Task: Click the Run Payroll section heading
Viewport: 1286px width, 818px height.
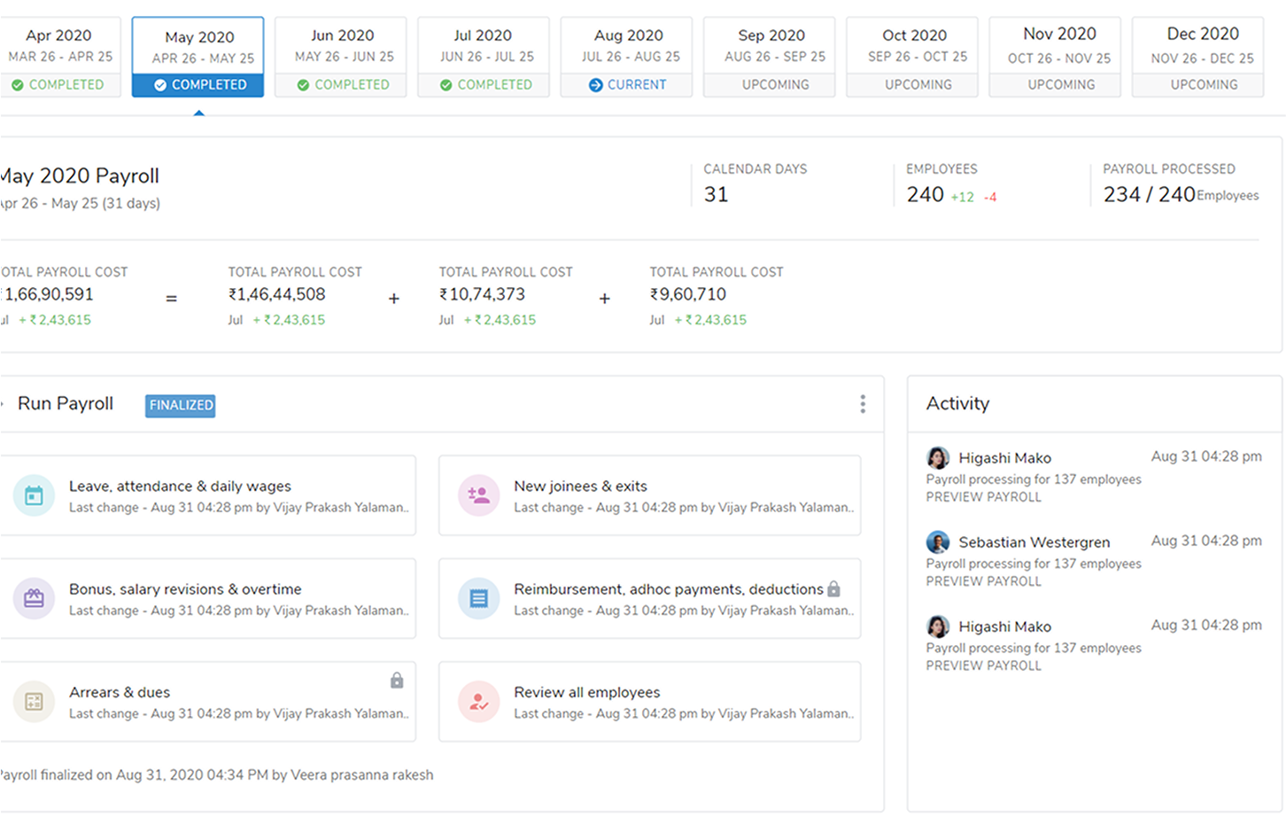Action: [x=66, y=404]
